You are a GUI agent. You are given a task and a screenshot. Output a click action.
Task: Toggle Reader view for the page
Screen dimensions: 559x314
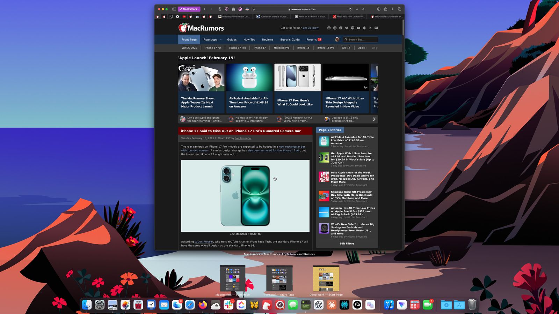[x=254, y=9]
